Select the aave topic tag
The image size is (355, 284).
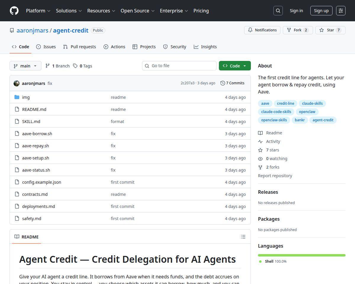coord(265,104)
